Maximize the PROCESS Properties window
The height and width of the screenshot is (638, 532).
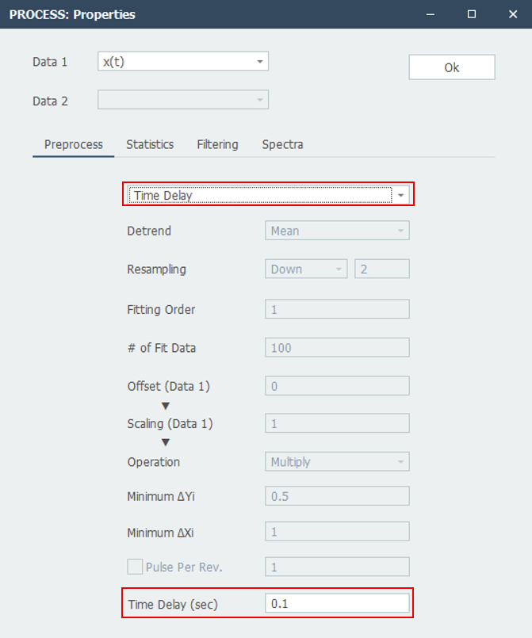tap(472, 14)
